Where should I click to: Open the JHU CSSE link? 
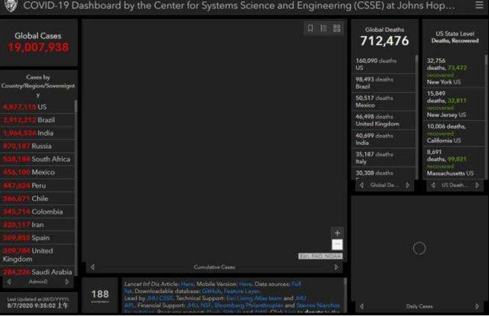pos(160,298)
